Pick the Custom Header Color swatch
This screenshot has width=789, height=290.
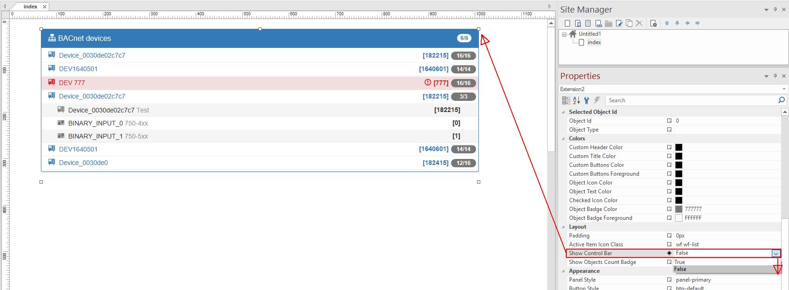[x=679, y=147]
